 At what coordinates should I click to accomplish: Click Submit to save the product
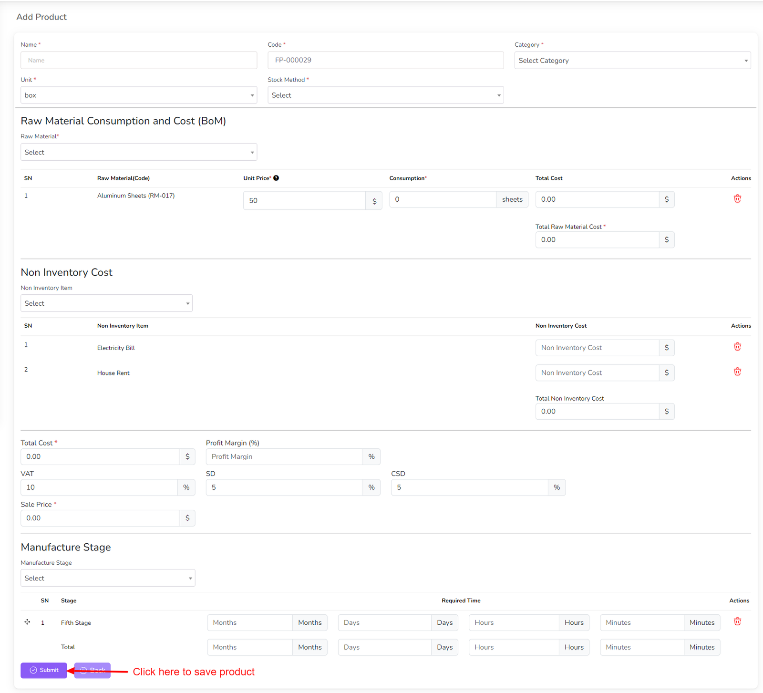44,670
